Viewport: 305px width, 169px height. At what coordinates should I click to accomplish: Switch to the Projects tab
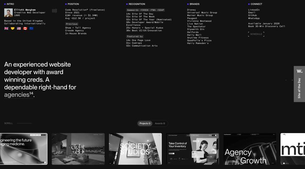(145, 123)
